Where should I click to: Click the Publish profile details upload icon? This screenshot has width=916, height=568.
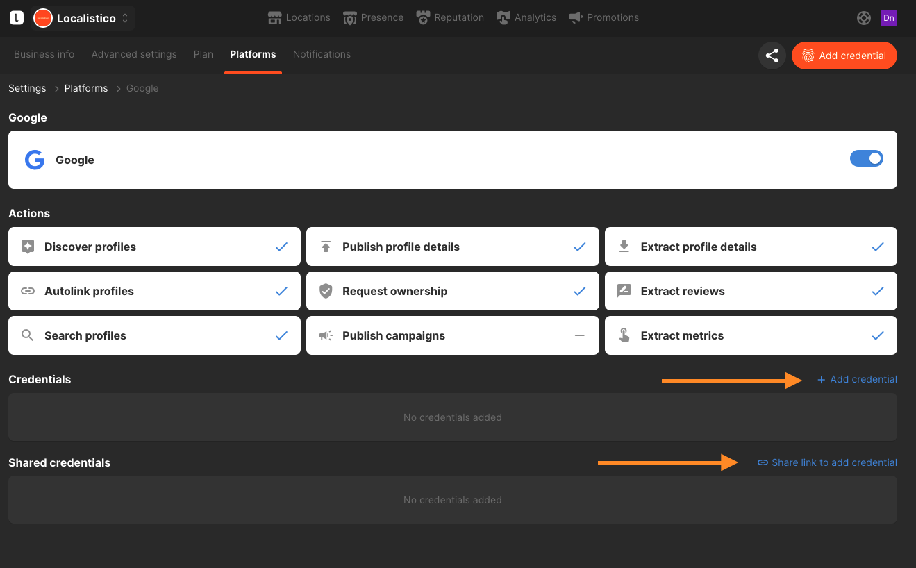(x=326, y=247)
